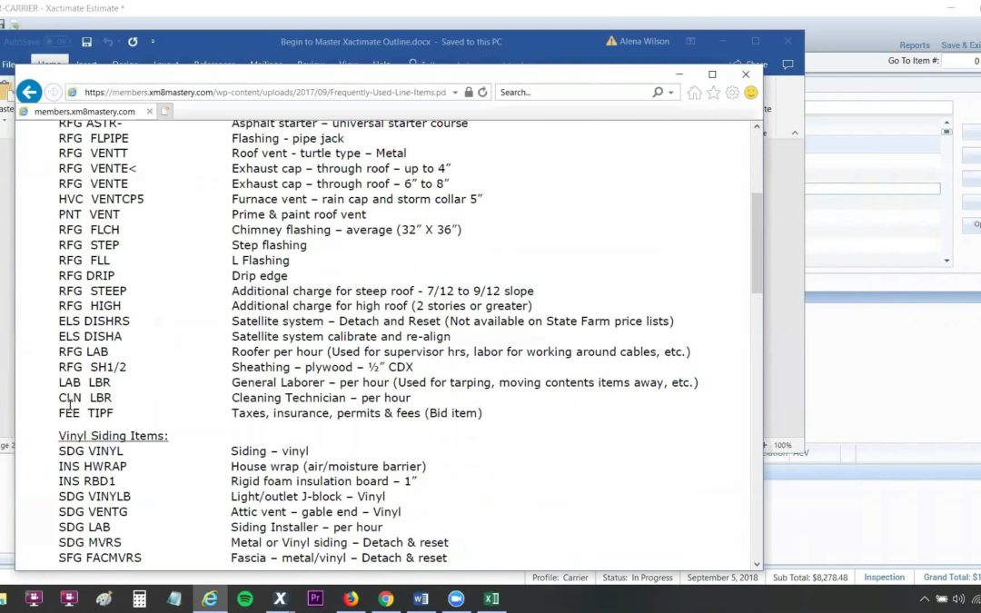Click Inspection in the Xactimate status bar
Screen dimensions: 981x613
pos(884,578)
